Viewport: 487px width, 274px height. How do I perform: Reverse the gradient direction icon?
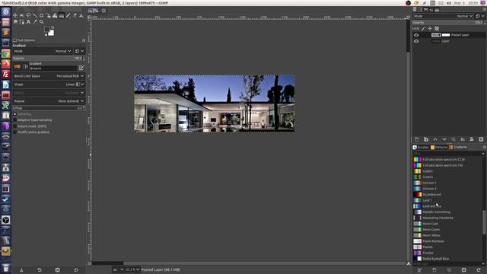[25, 66]
